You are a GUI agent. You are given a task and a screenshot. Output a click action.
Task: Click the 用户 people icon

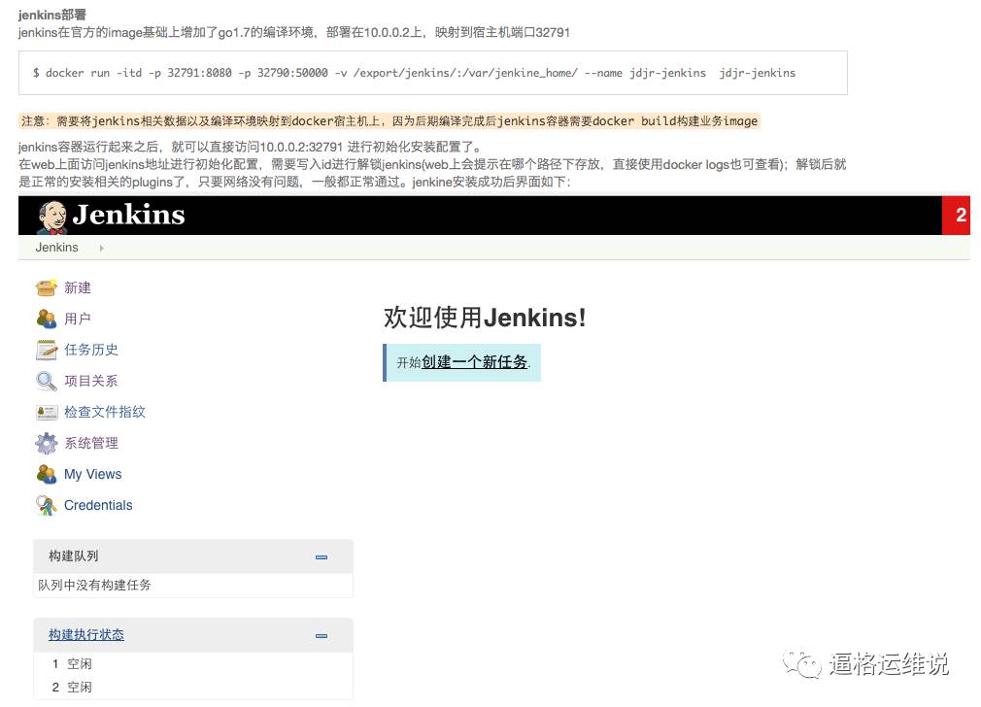click(47, 319)
